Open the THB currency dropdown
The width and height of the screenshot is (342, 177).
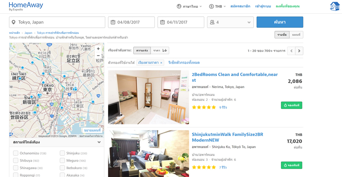pos(218,6)
